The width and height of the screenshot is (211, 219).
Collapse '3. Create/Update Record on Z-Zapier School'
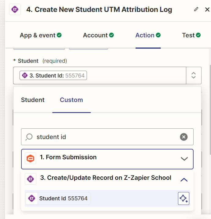(x=107, y=179)
